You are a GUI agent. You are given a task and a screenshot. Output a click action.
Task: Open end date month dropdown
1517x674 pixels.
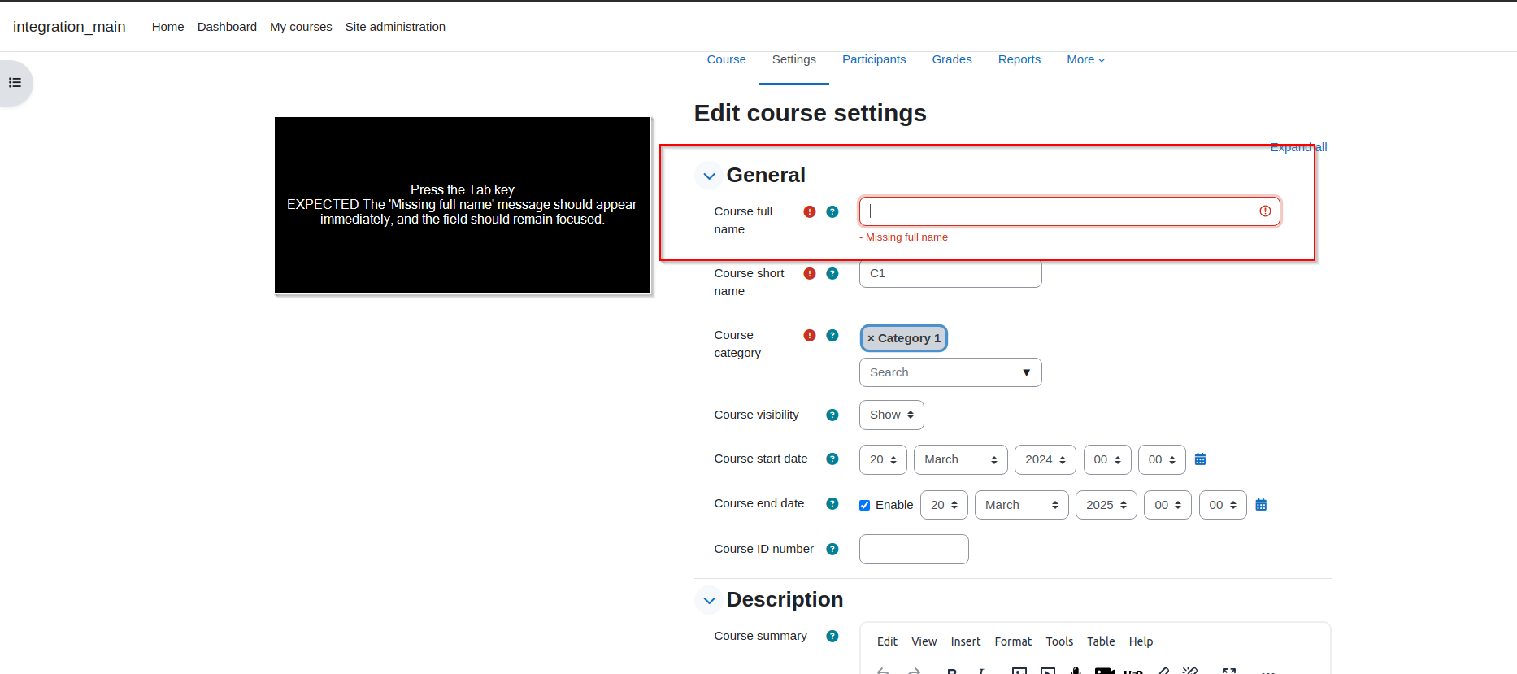click(x=1022, y=505)
